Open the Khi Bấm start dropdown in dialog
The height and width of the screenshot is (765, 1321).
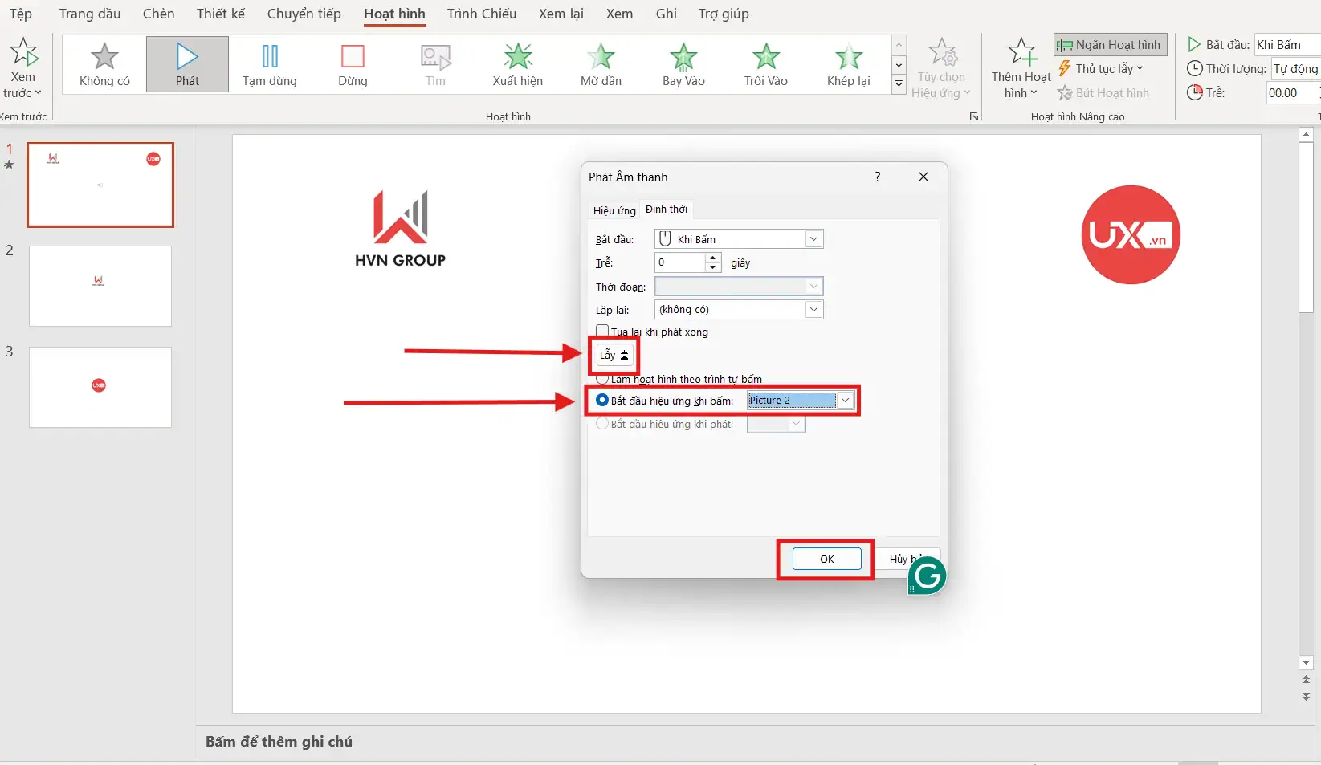[813, 239]
